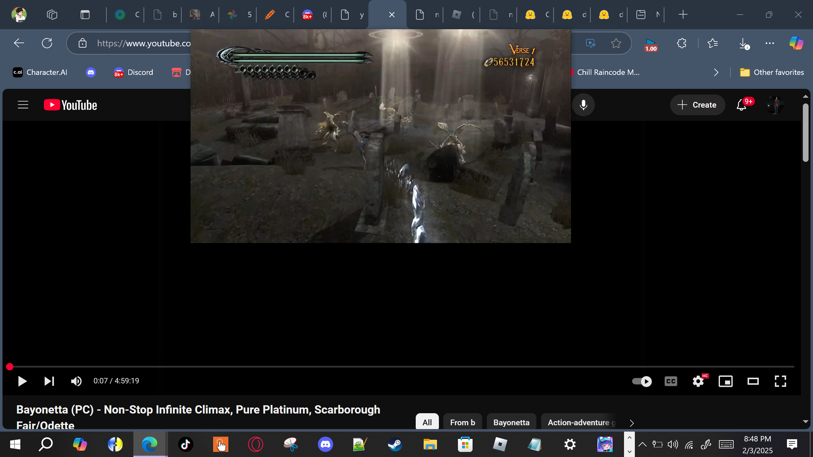Open Windows taskbar search

point(46,444)
